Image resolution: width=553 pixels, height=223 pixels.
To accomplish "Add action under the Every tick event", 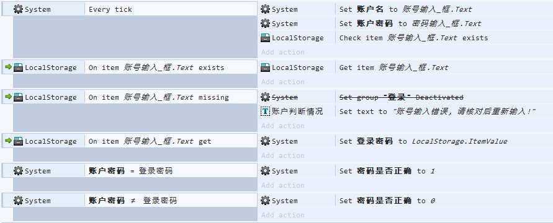I will [283, 52].
